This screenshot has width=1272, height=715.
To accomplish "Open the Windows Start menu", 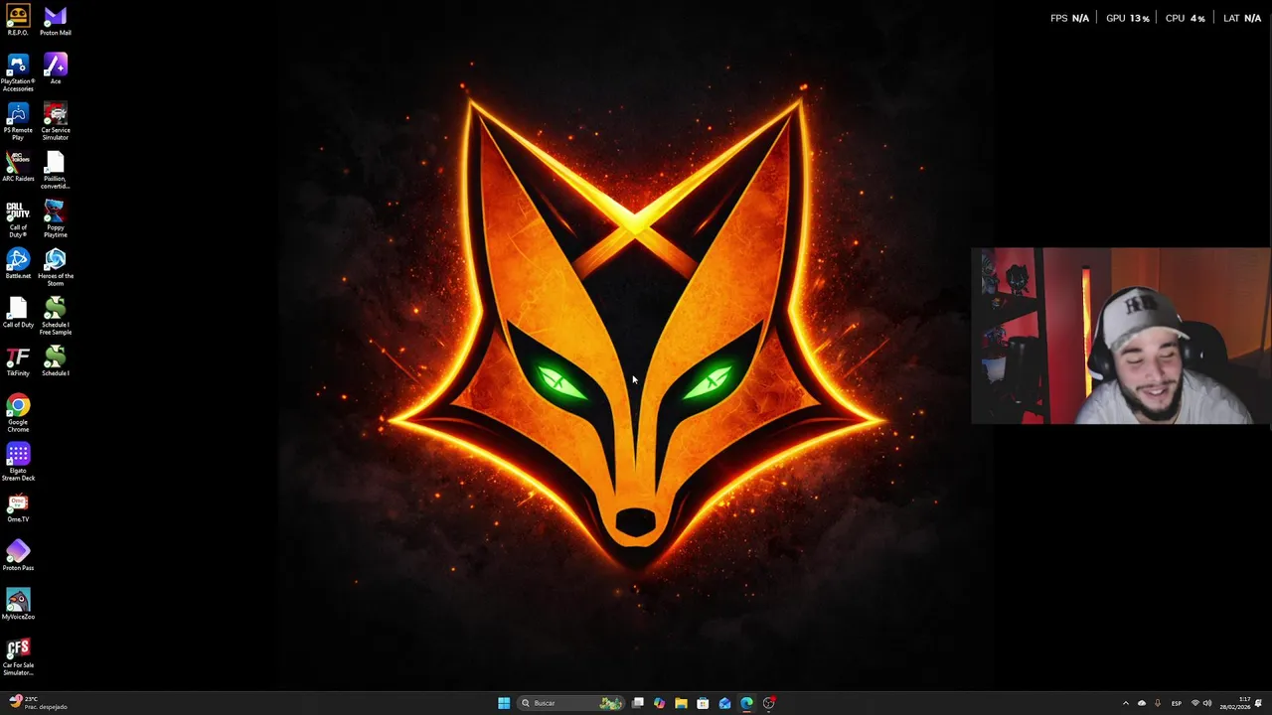I will point(504,703).
